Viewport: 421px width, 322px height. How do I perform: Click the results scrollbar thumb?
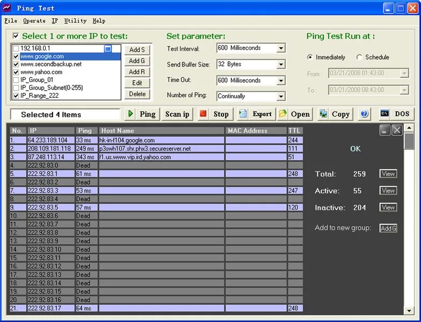(x=409, y=141)
